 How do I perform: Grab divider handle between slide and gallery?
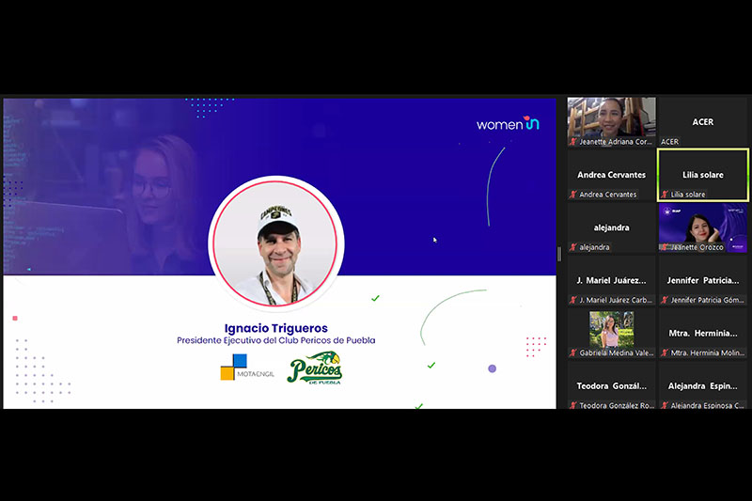pyautogui.click(x=559, y=254)
